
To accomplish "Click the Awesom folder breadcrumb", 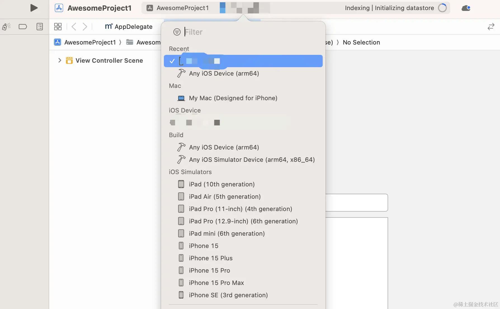I will pyautogui.click(x=143, y=42).
